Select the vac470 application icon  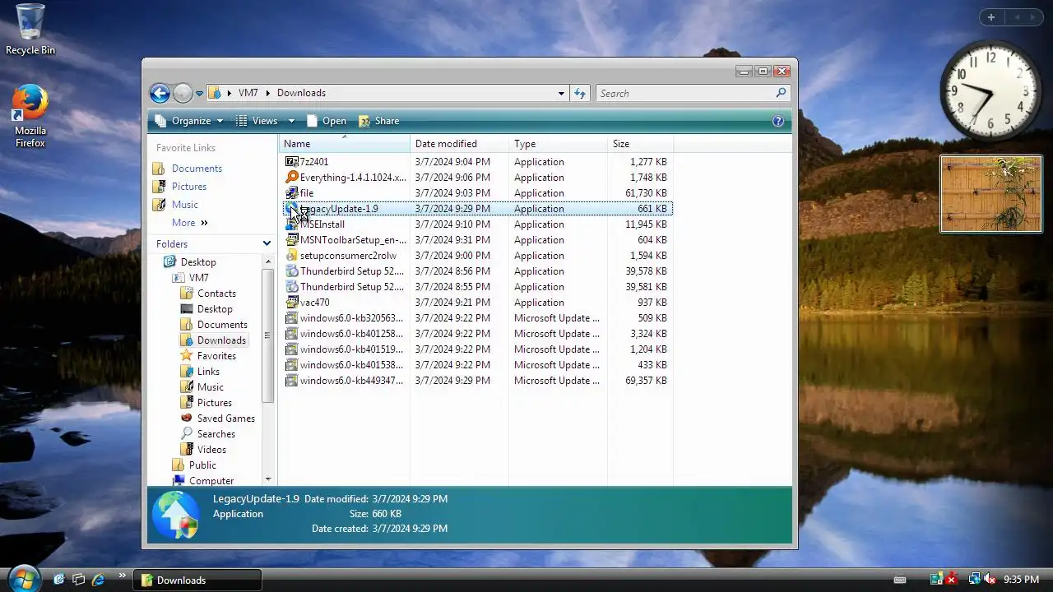click(291, 303)
